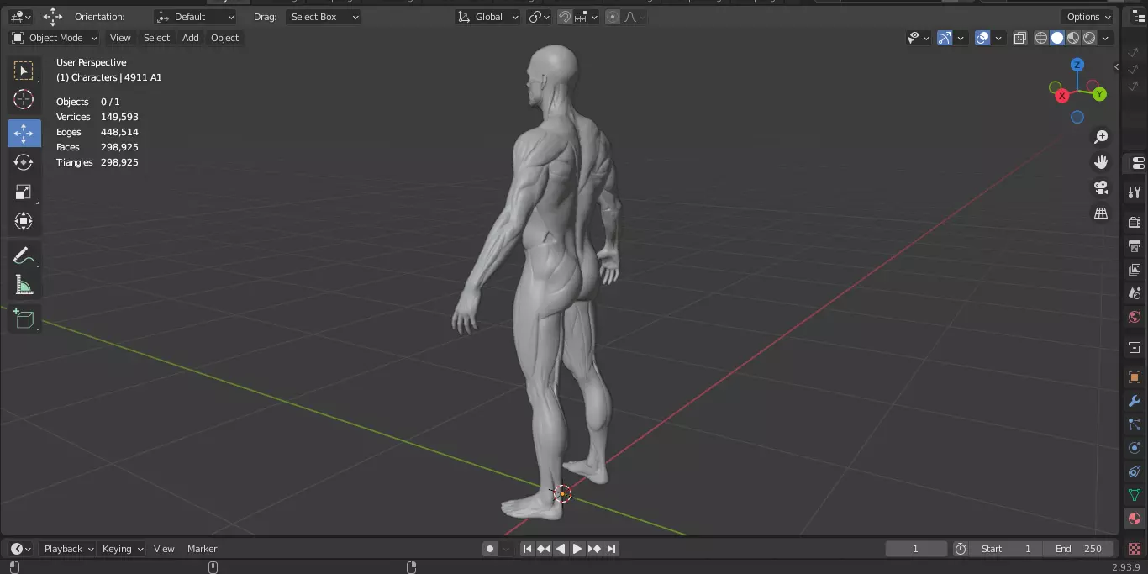Open Global transform orientation dropdown
1148x574 pixels.
point(488,17)
